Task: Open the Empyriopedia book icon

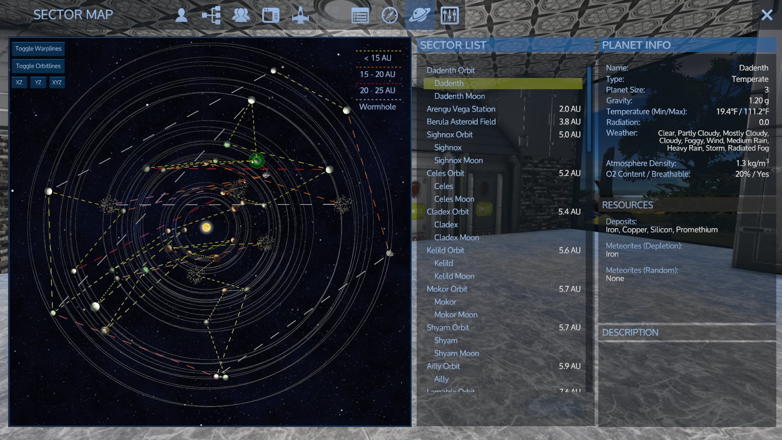Action: pos(270,15)
